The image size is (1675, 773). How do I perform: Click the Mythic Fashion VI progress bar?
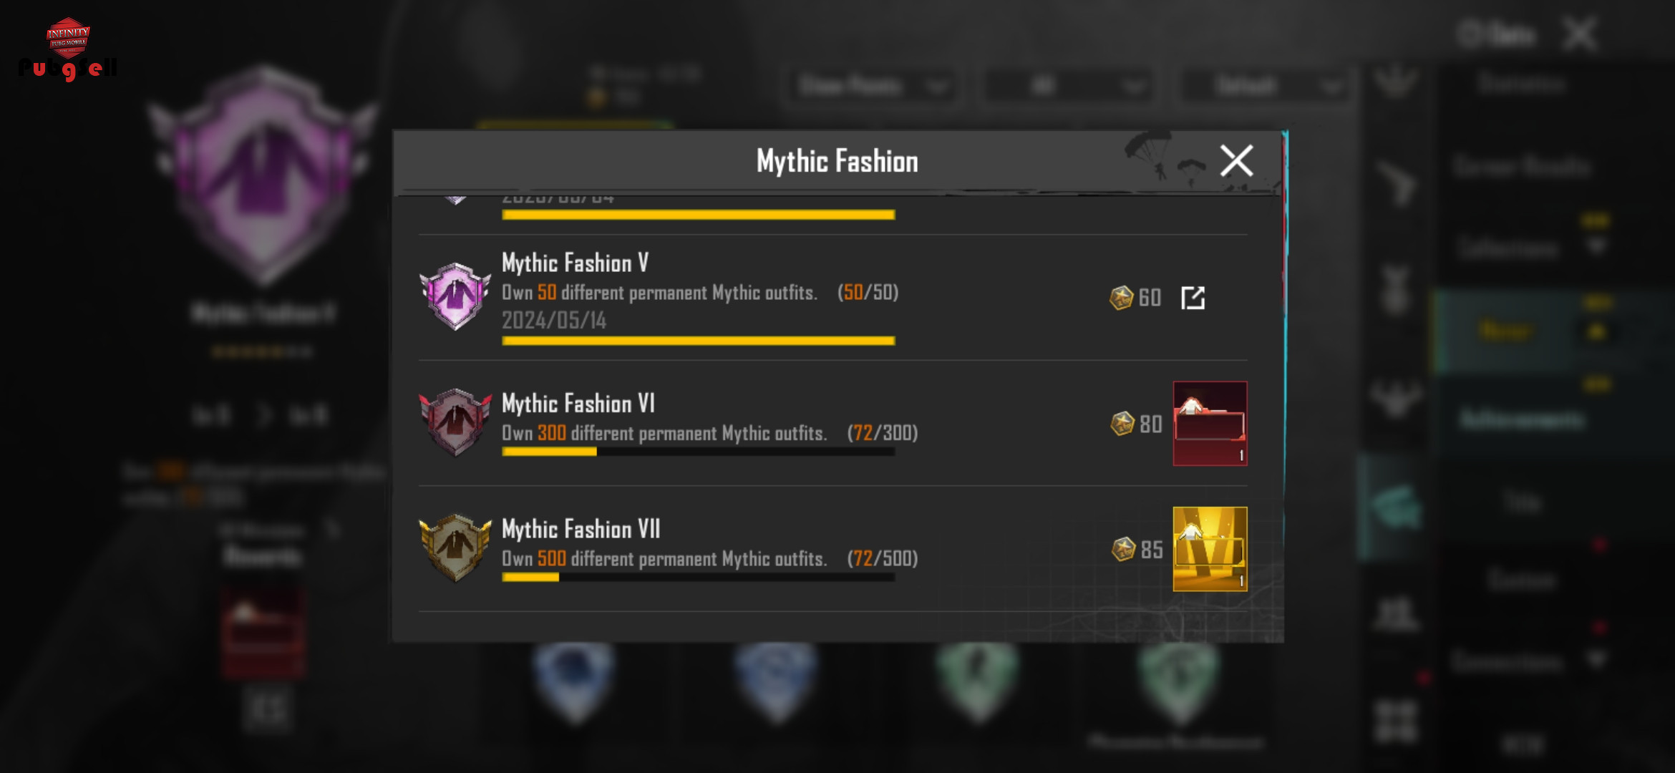coord(699,452)
